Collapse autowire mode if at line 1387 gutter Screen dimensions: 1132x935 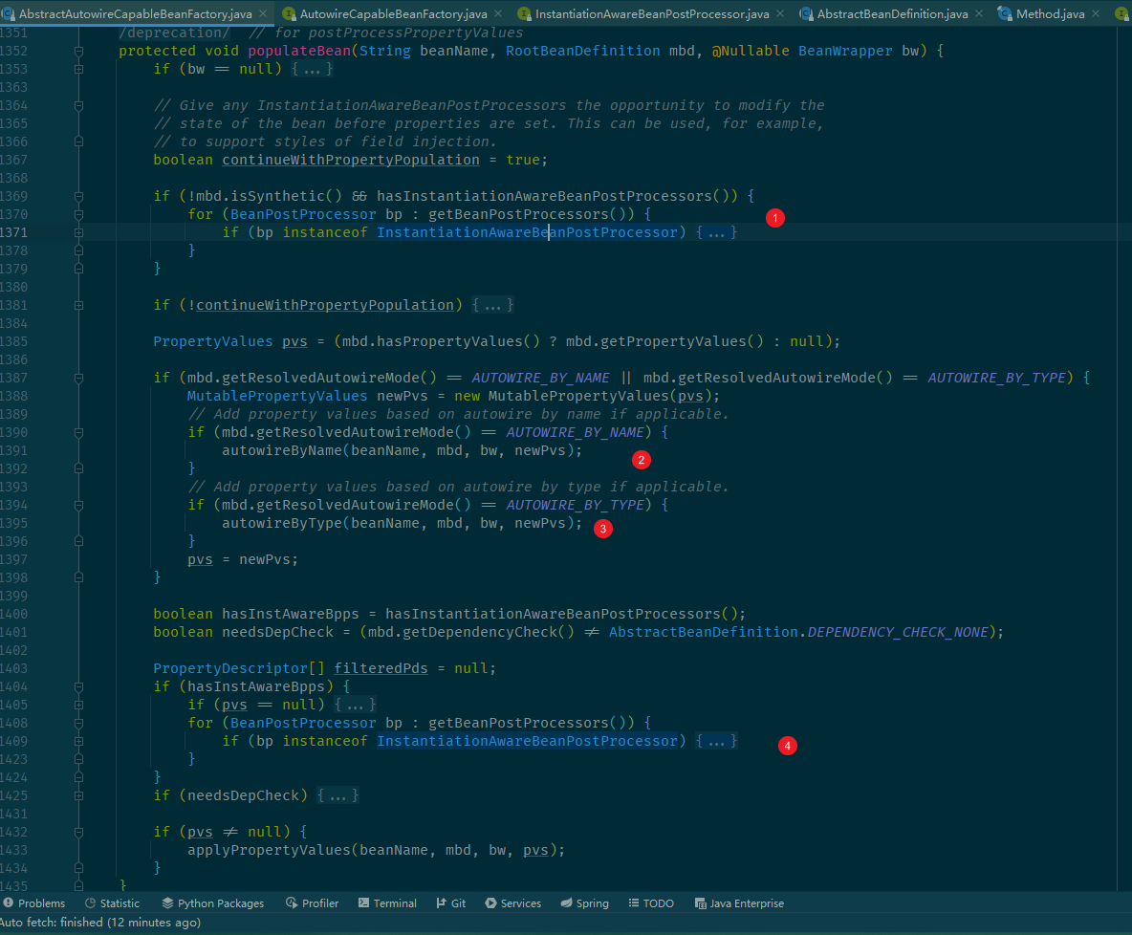[x=78, y=379]
